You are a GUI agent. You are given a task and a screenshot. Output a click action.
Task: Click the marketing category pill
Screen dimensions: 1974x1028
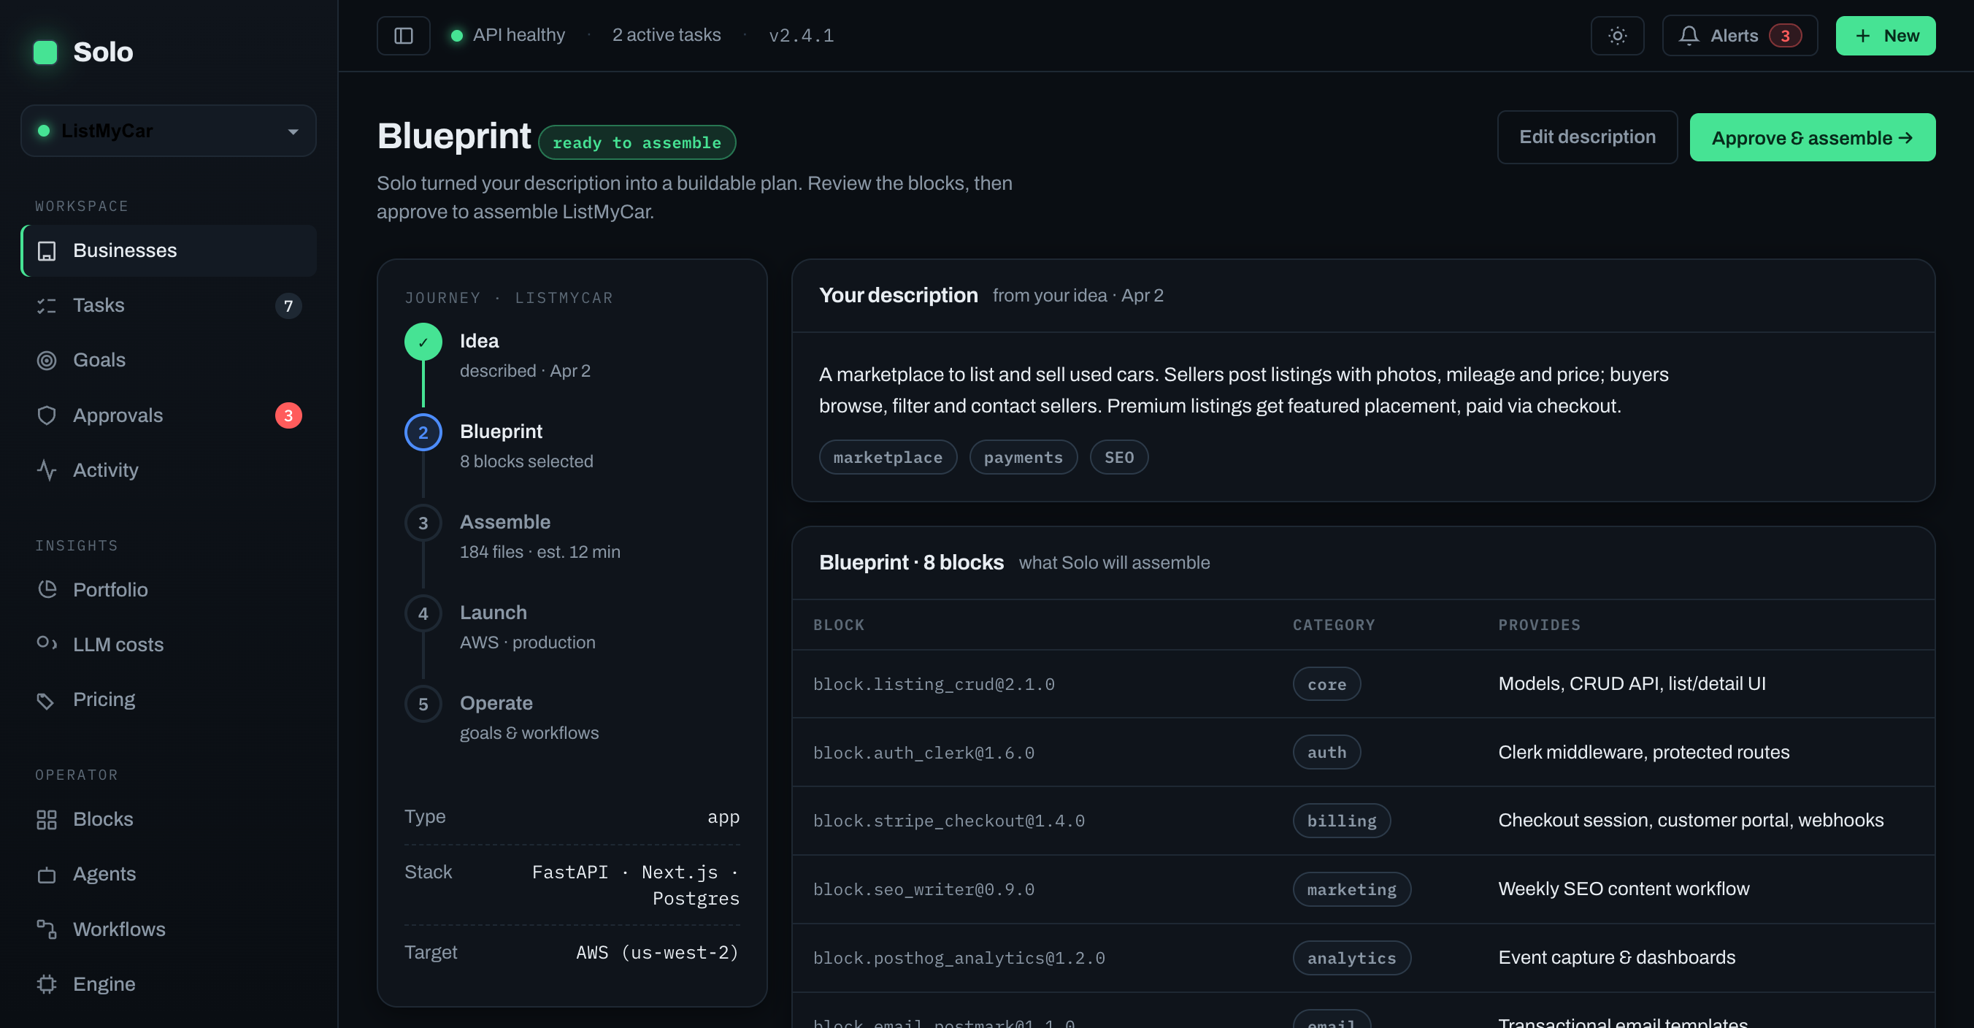(1351, 889)
